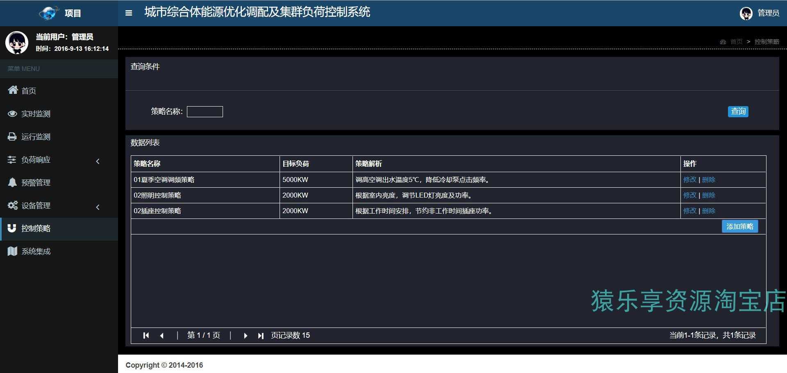787x373 pixels.
Task: Go to first page of table
Action: tap(146, 335)
